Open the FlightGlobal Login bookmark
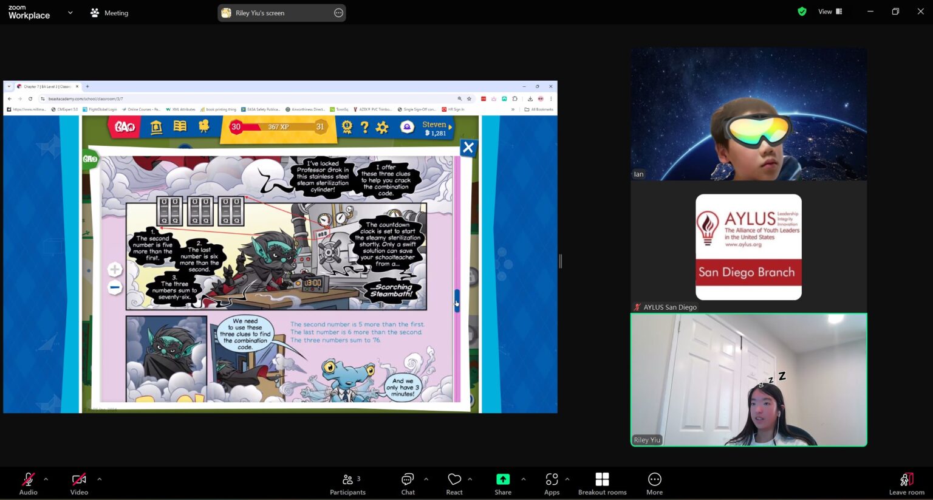The height and width of the screenshot is (500, 933). coord(100,109)
